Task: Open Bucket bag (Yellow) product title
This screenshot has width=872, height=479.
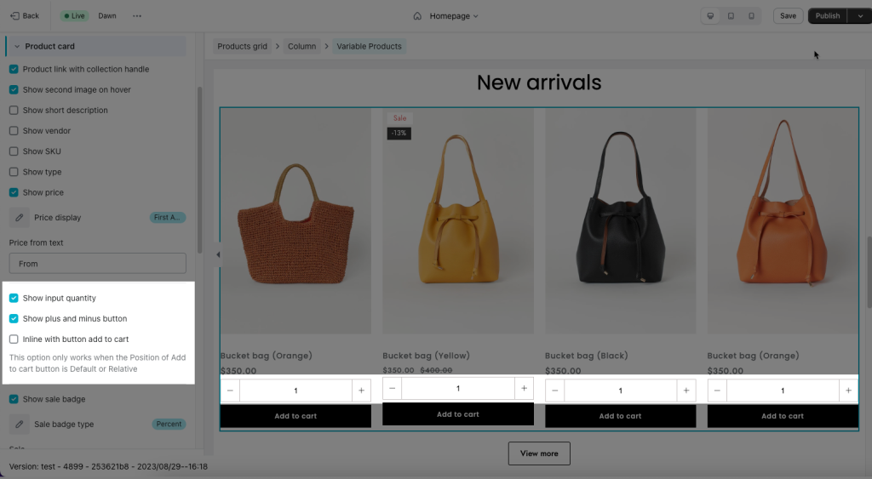Action: click(426, 355)
